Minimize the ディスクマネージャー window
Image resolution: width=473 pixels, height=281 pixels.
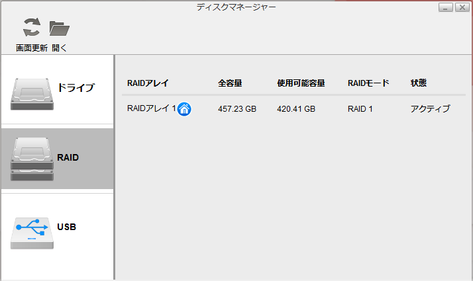pos(446,7)
